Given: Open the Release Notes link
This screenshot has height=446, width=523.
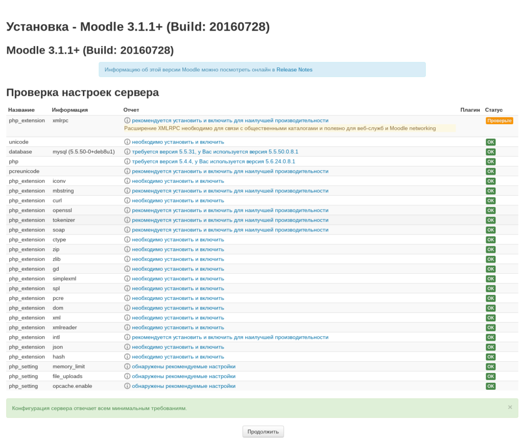Looking at the screenshot, I should 294,69.
